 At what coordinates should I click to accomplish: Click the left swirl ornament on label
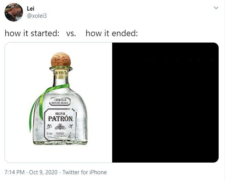49,126
